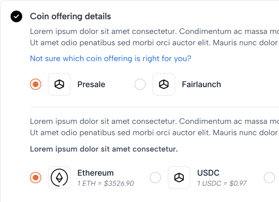Click the first Lorem ipsum description paragraph
Image resolution: width=279 pixels, height=202 pixels.
[155, 37]
